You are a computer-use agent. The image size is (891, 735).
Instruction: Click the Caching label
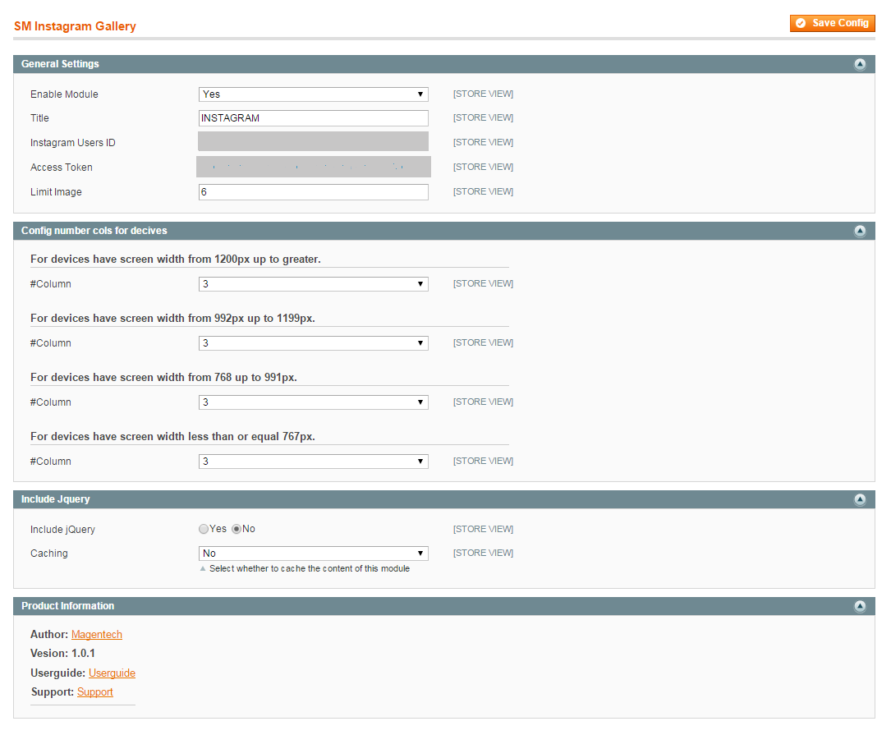point(49,554)
